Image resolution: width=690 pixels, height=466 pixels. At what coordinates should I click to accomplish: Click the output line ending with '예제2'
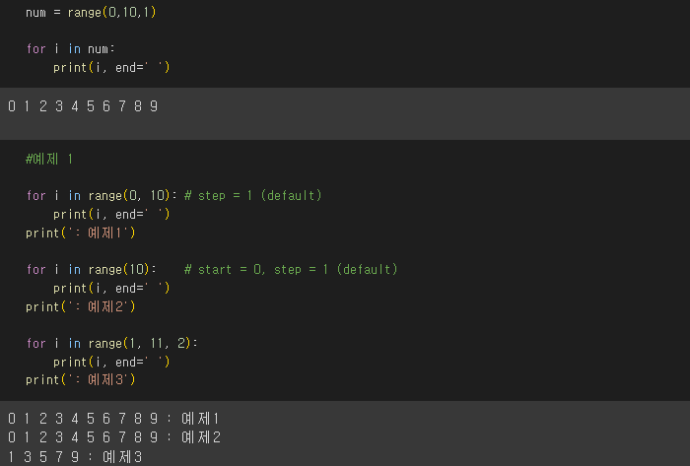(114, 437)
